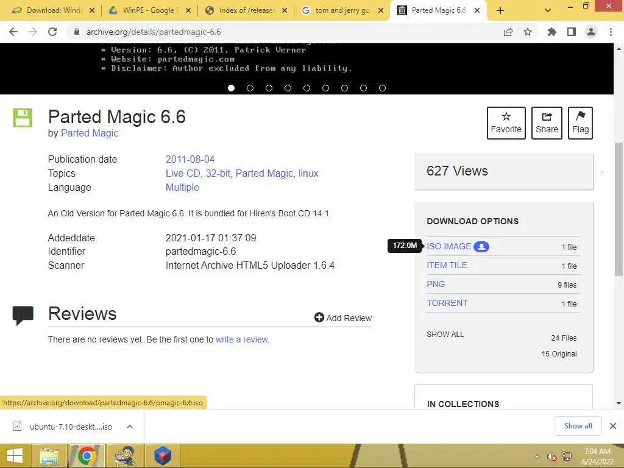Open the Chrome extensions puzzle icon
The image size is (624, 468).
click(552, 32)
